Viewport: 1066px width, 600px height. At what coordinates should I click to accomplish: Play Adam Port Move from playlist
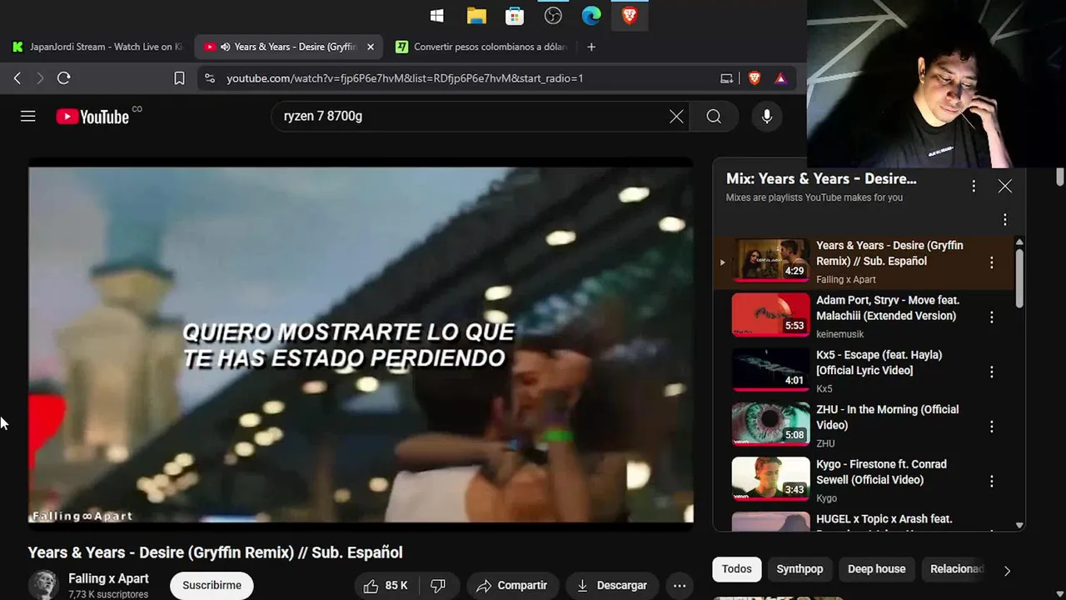(x=862, y=317)
